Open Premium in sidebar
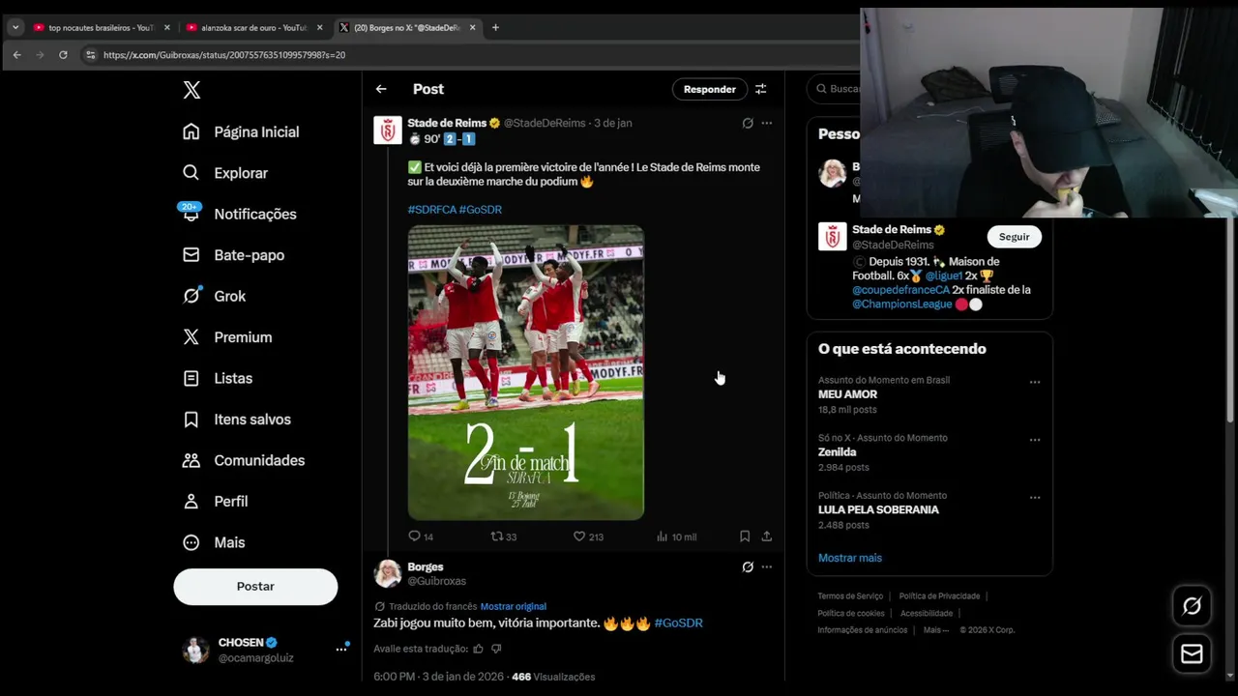The image size is (1238, 696). pyautogui.click(x=227, y=337)
